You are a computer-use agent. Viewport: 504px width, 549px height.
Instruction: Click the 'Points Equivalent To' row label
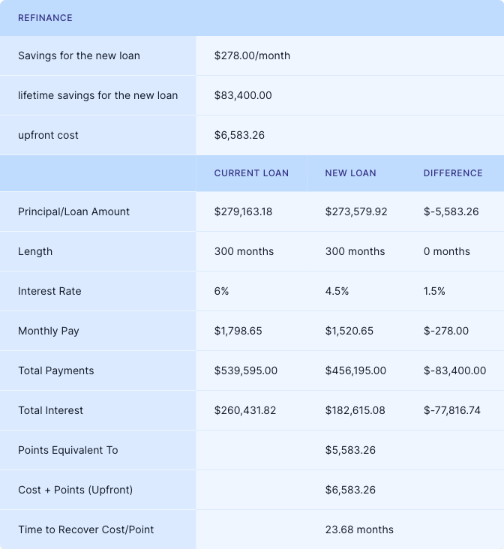pos(67,450)
